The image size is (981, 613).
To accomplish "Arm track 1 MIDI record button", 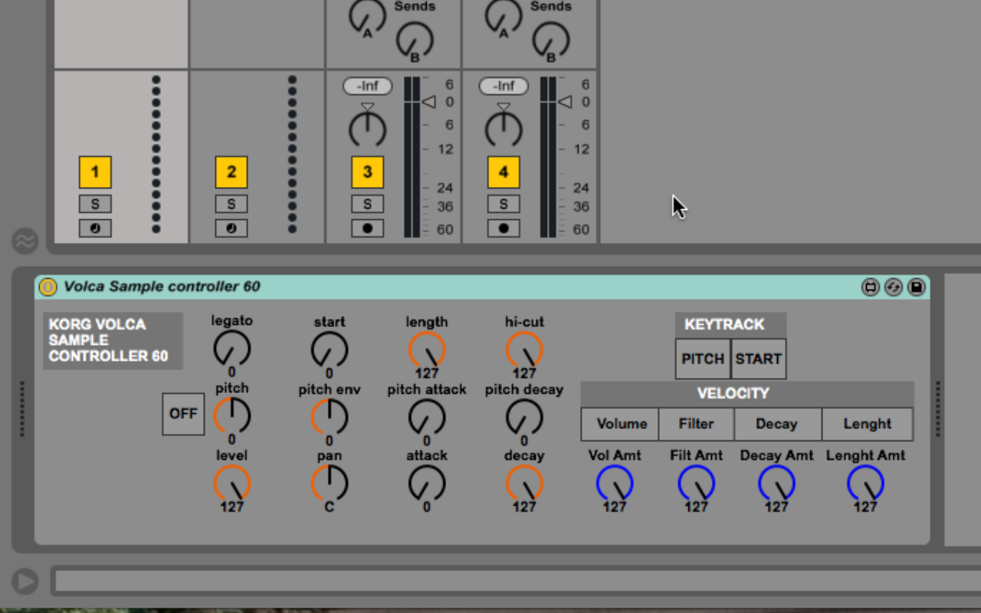I will tap(95, 228).
